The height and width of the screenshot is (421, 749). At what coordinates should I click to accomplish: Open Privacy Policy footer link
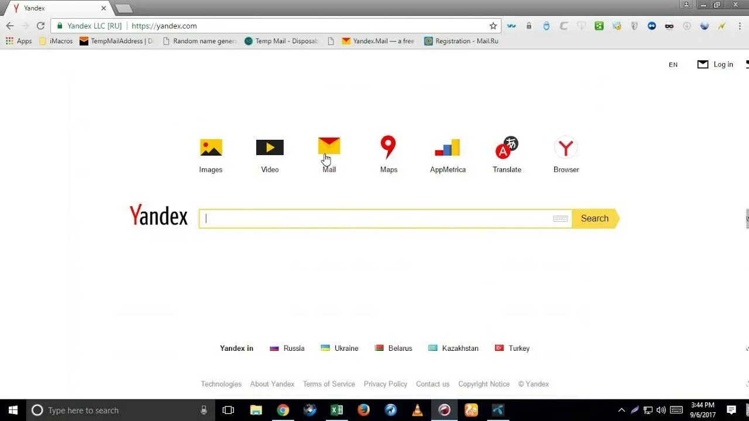coord(386,384)
